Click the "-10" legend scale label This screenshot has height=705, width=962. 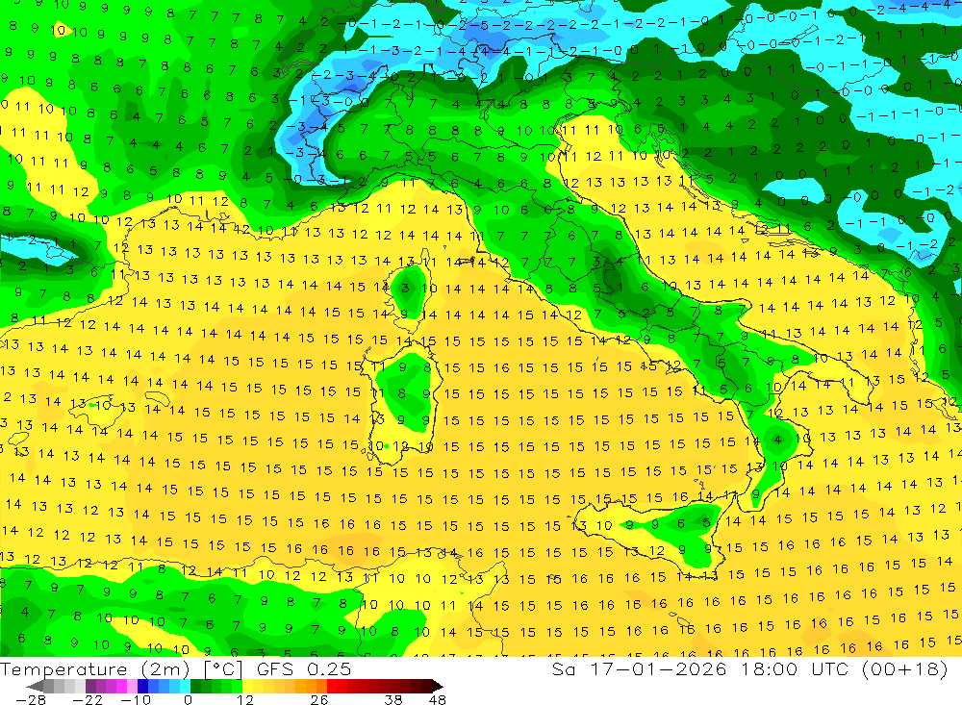[136, 699]
